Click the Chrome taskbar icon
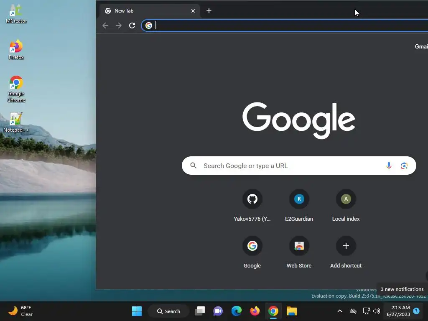 [x=273, y=311]
